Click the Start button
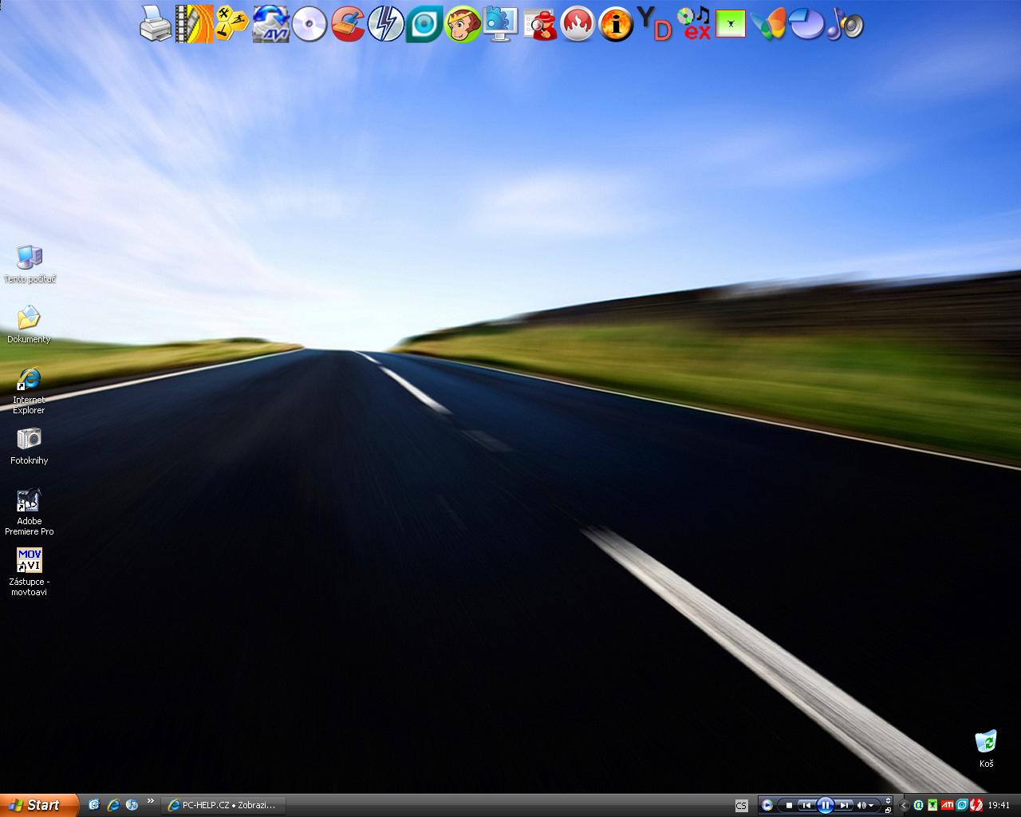1021x817 pixels. click(39, 805)
